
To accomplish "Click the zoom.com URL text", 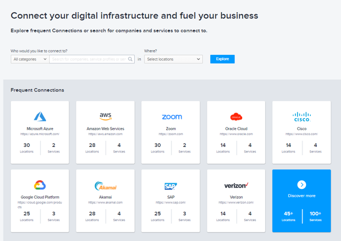I will pos(170,134).
